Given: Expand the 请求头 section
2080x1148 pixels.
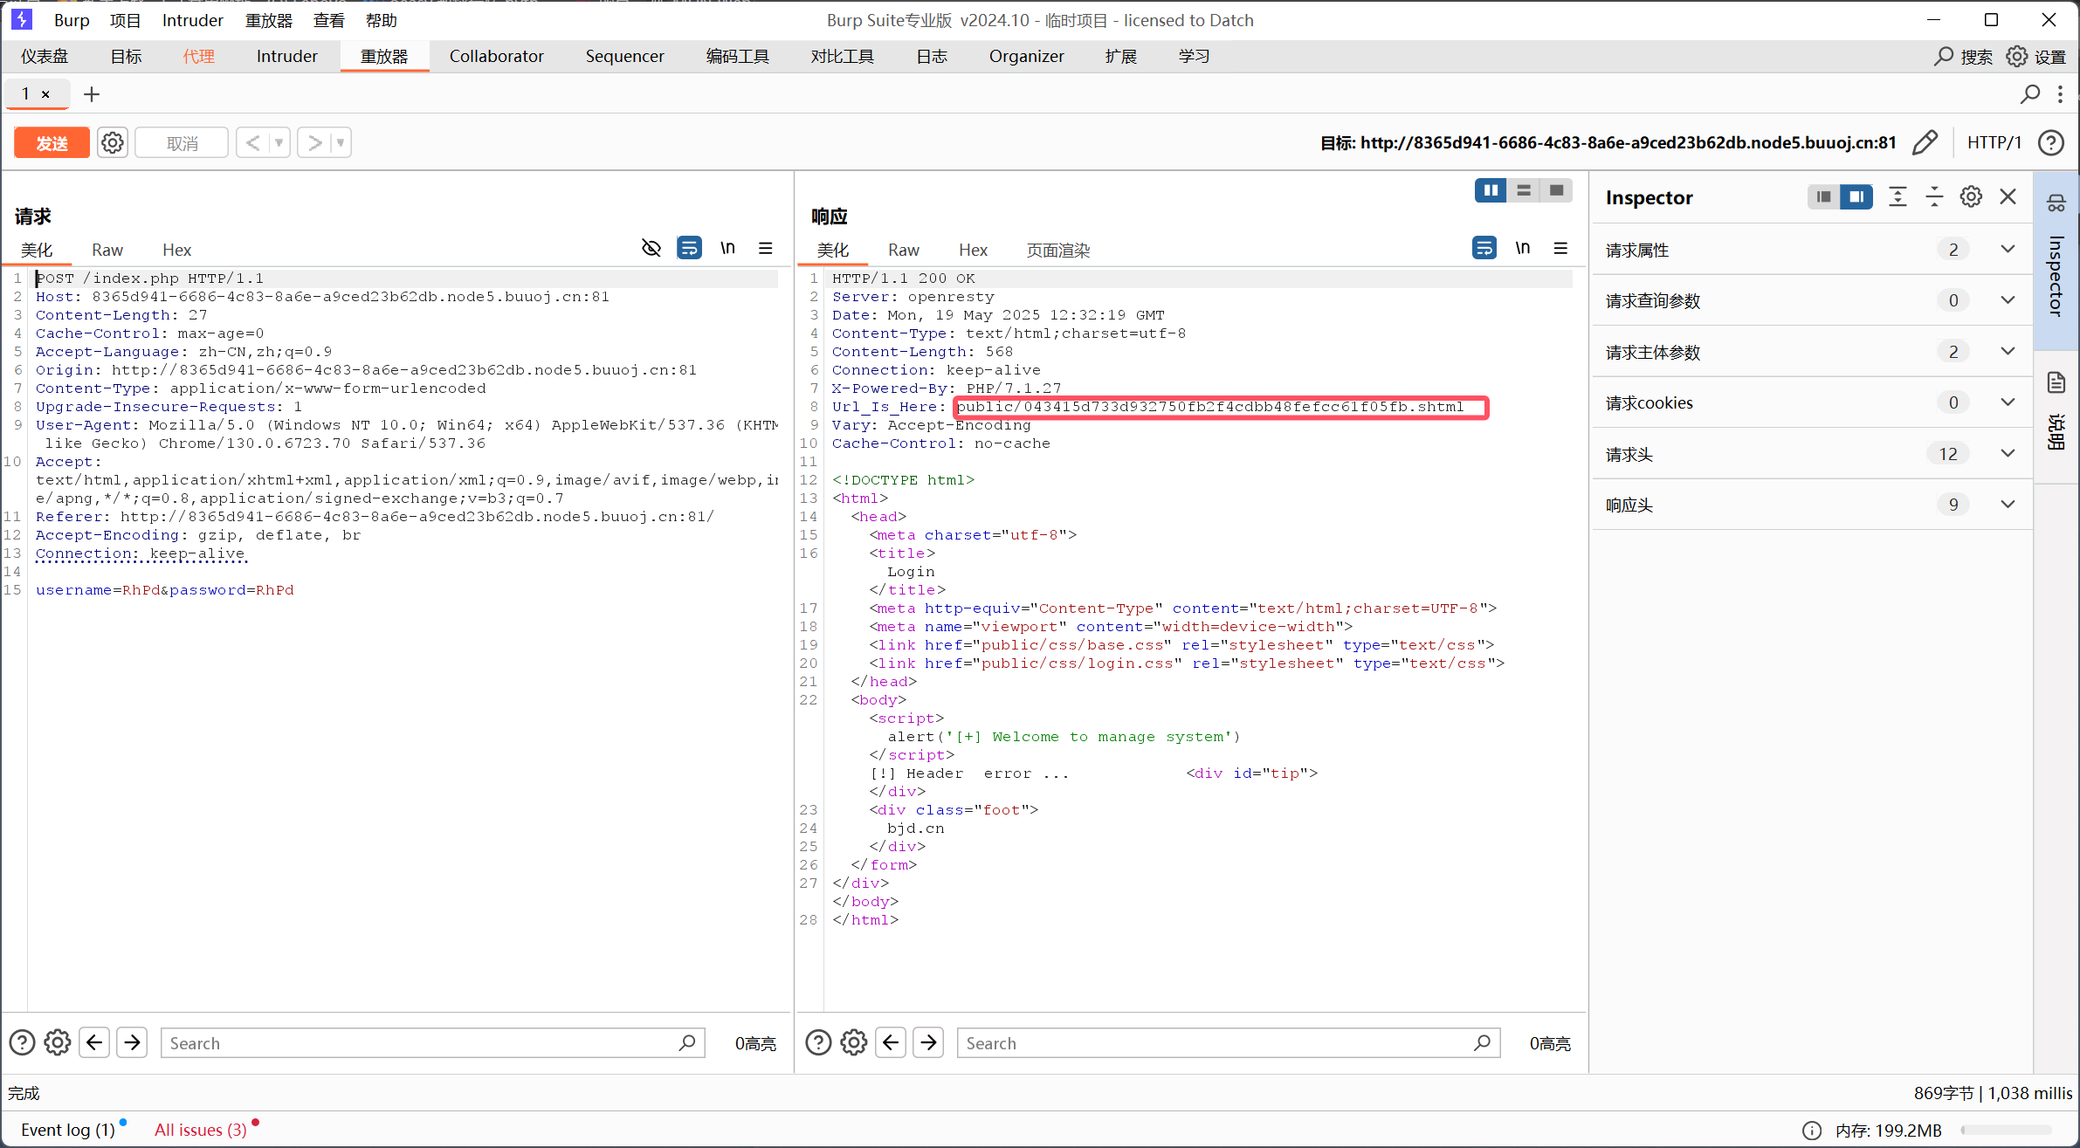Looking at the screenshot, I should tap(2008, 454).
